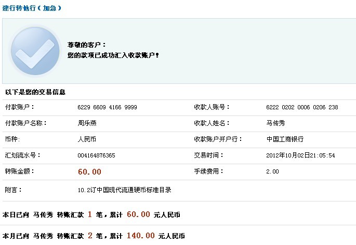Viewport: 356px width, 245px height.
Task: Select payer account number 6229 6609 4166 9999
Action: (x=107, y=107)
